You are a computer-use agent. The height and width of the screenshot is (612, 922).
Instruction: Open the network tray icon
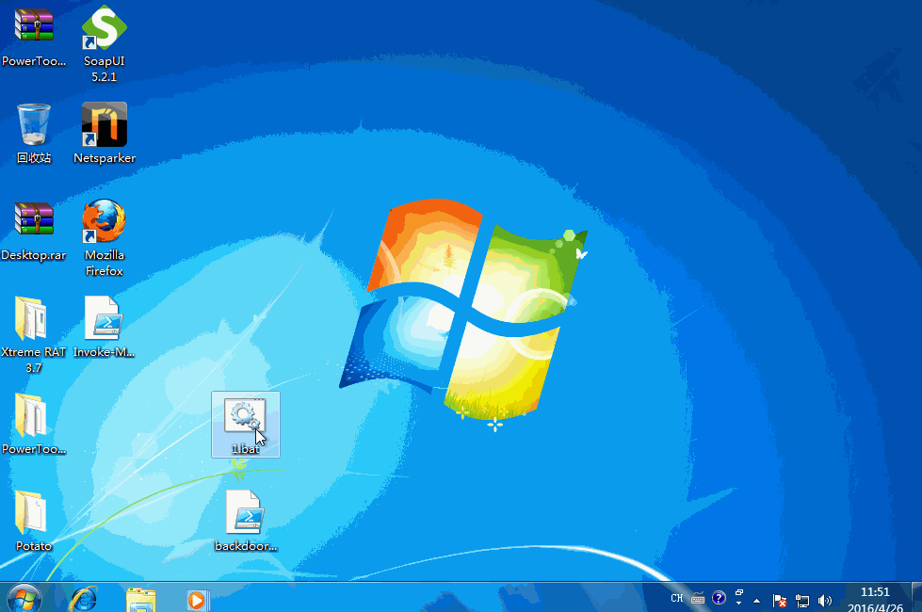pyautogui.click(x=802, y=601)
